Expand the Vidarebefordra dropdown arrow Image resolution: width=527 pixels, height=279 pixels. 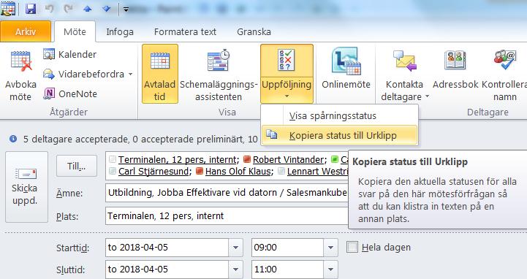(130, 74)
